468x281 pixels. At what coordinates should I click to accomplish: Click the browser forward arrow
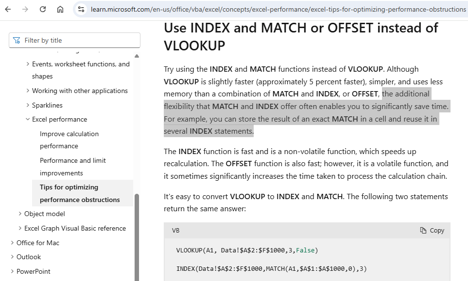click(x=25, y=9)
